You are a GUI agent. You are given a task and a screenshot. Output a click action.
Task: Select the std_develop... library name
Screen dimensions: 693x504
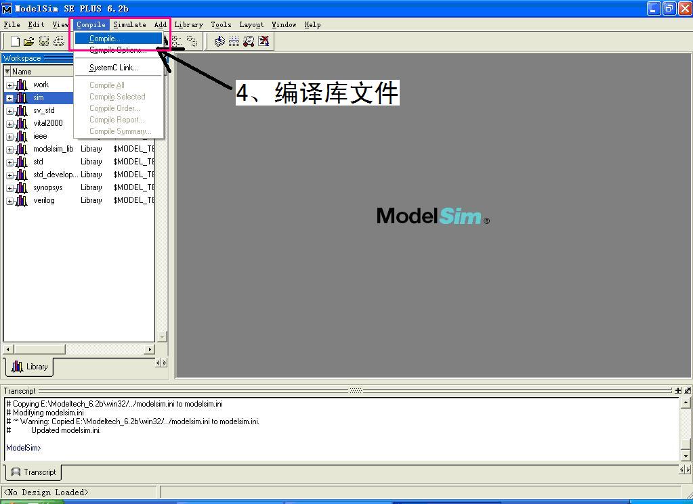[56, 175]
